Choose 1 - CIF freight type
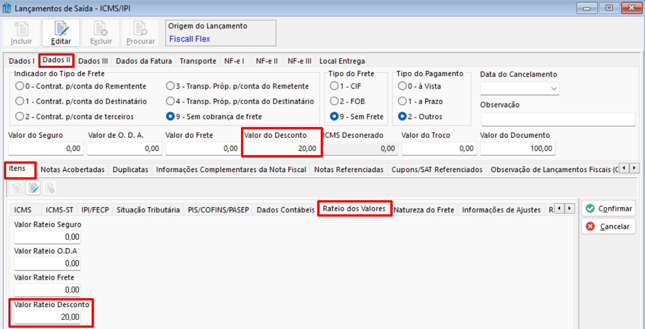Image resolution: width=645 pixels, height=329 pixels. click(346, 86)
